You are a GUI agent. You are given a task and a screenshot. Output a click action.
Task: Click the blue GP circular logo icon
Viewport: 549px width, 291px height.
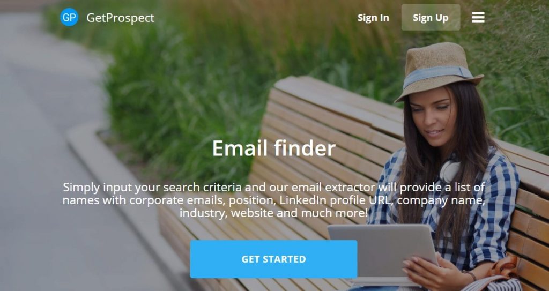69,17
